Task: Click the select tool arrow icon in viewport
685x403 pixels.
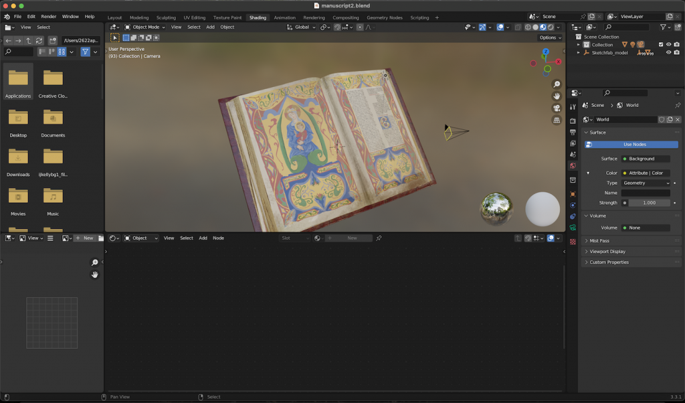Action: click(x=115, y=38)
